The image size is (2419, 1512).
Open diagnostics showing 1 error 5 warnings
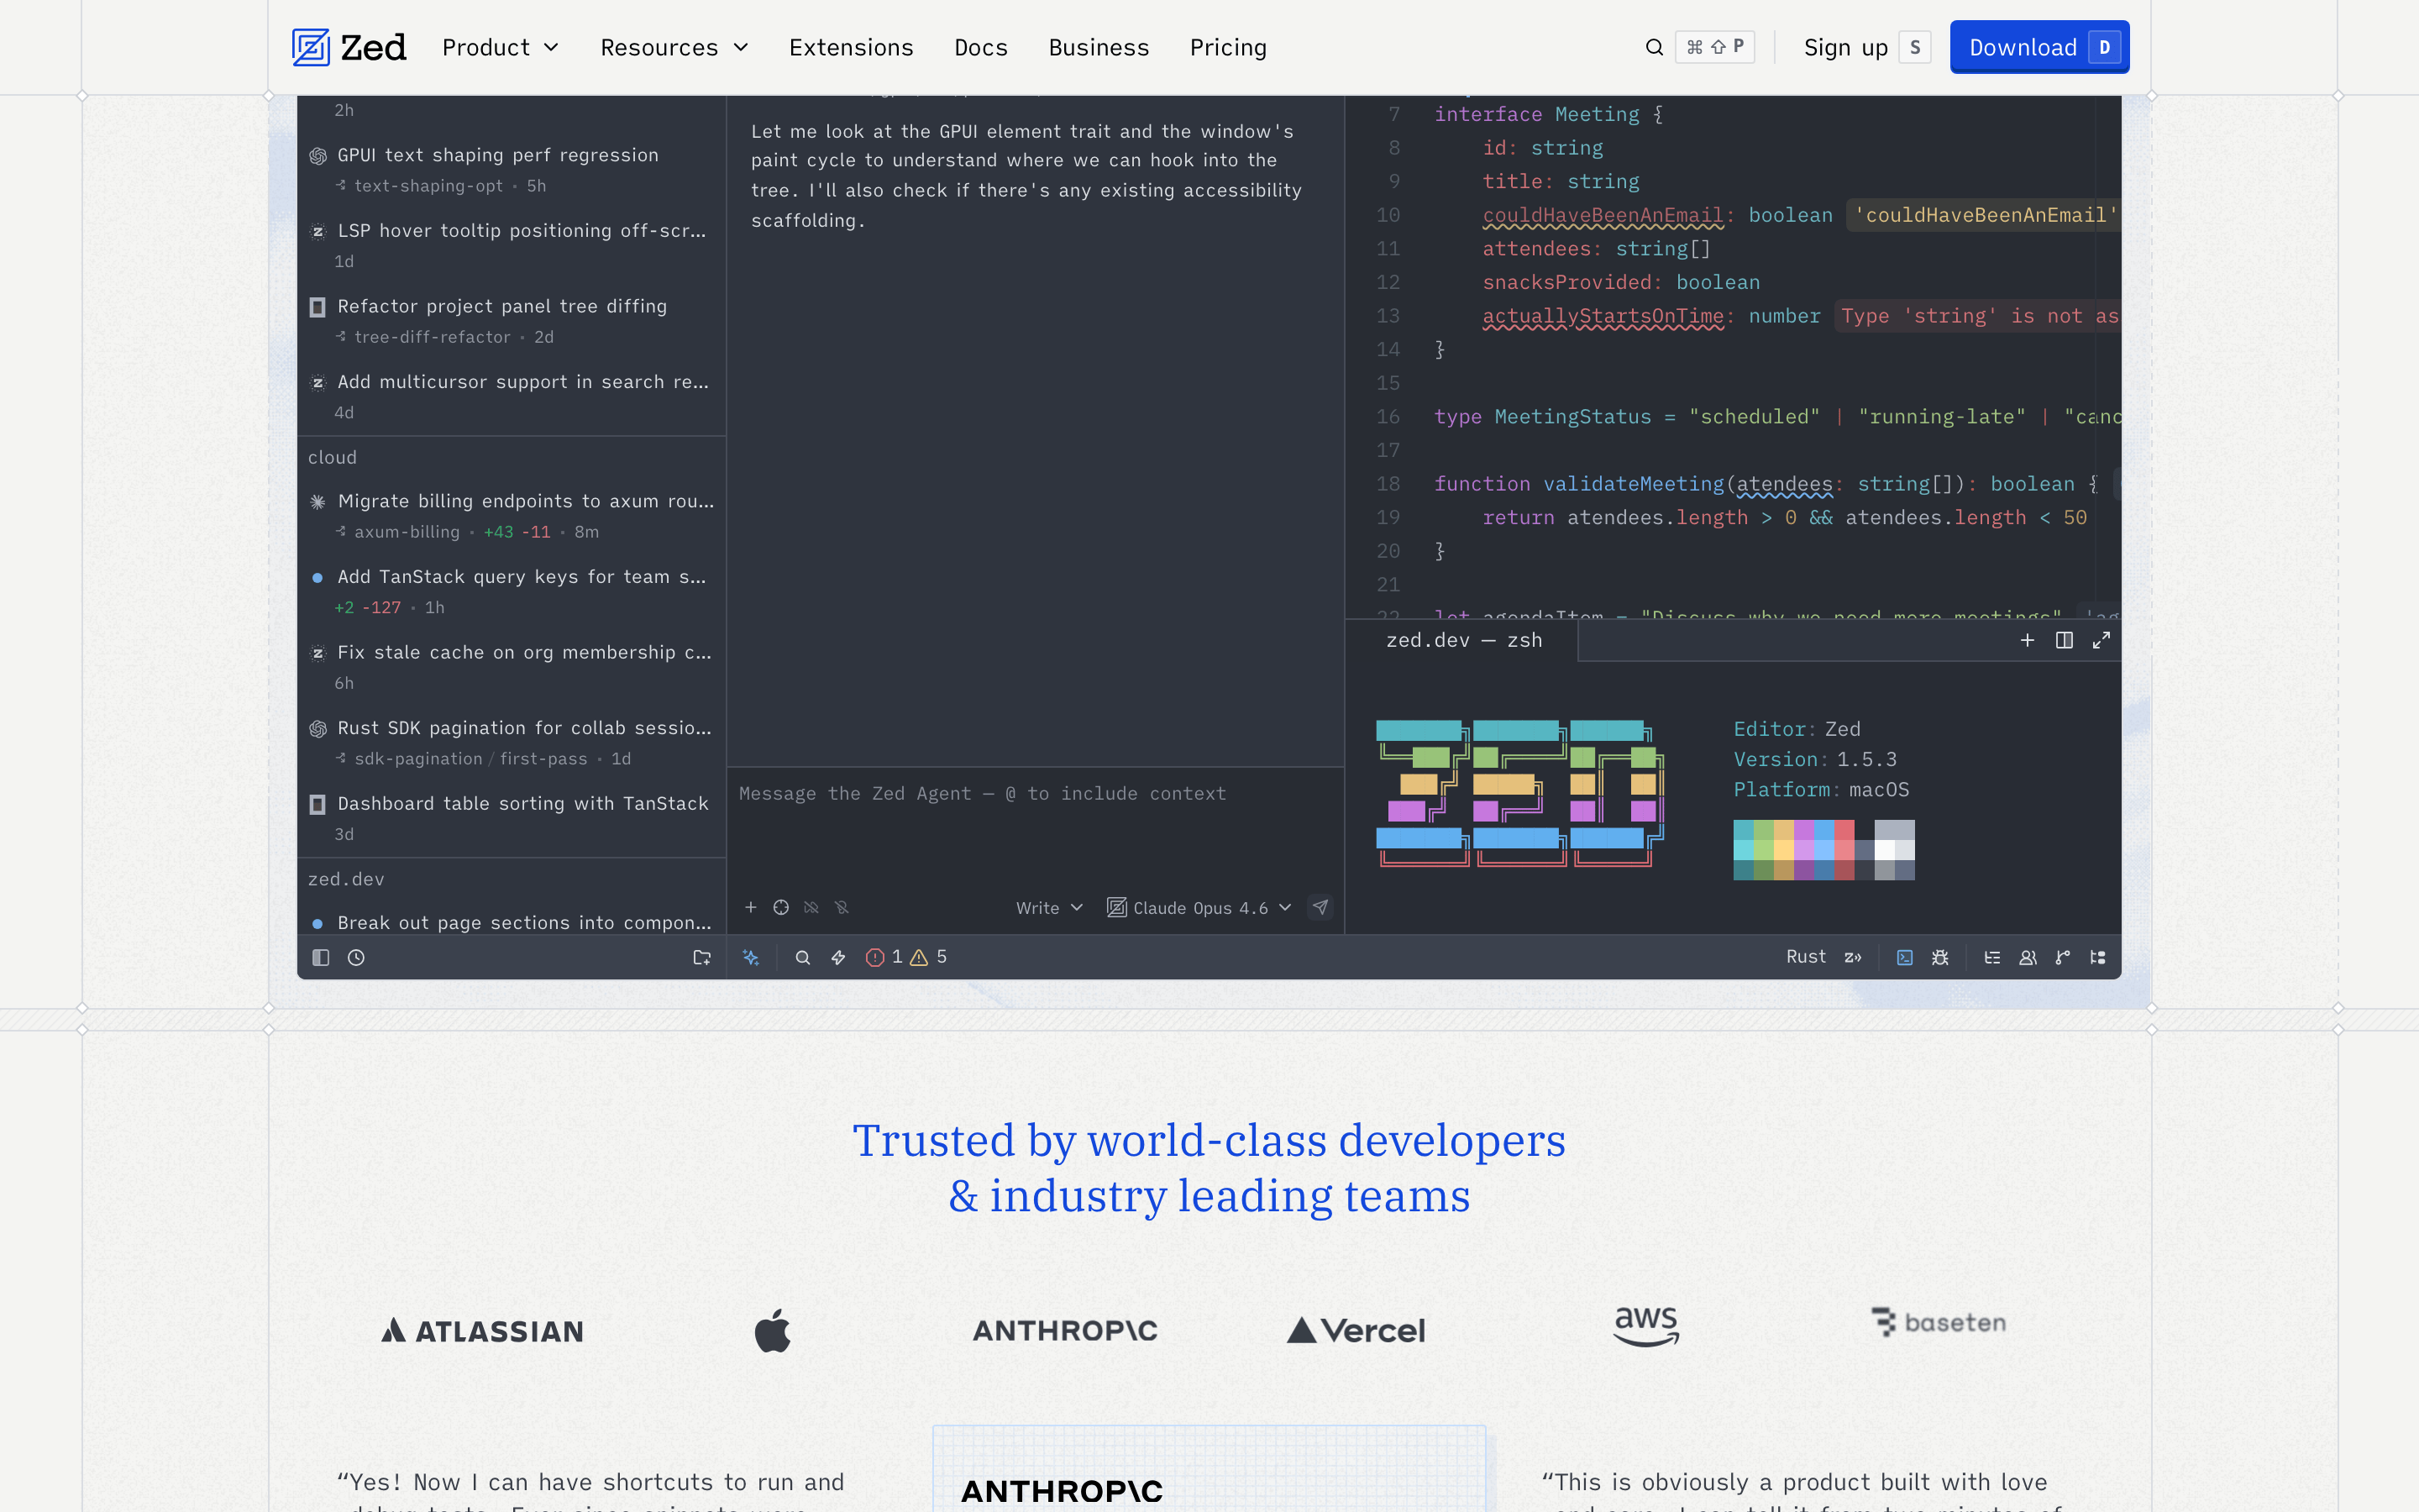(x=906, y=957)
